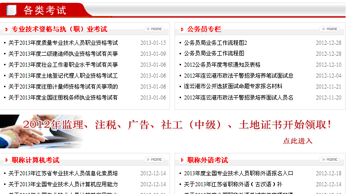Open 关于2013年度质量专业技术人员职业资格考试 article

63,43
